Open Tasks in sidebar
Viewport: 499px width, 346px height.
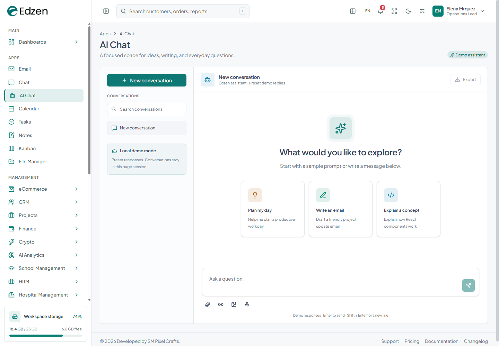[44, 122]
